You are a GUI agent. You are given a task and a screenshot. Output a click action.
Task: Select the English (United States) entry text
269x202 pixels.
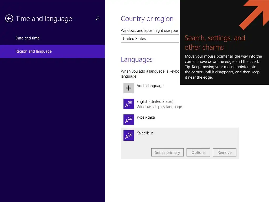click(x=155, y=102)
